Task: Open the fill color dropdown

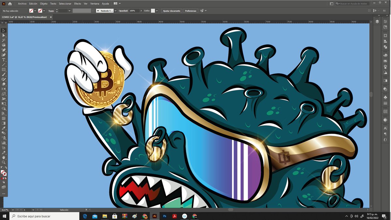Action: pos(35,11)
